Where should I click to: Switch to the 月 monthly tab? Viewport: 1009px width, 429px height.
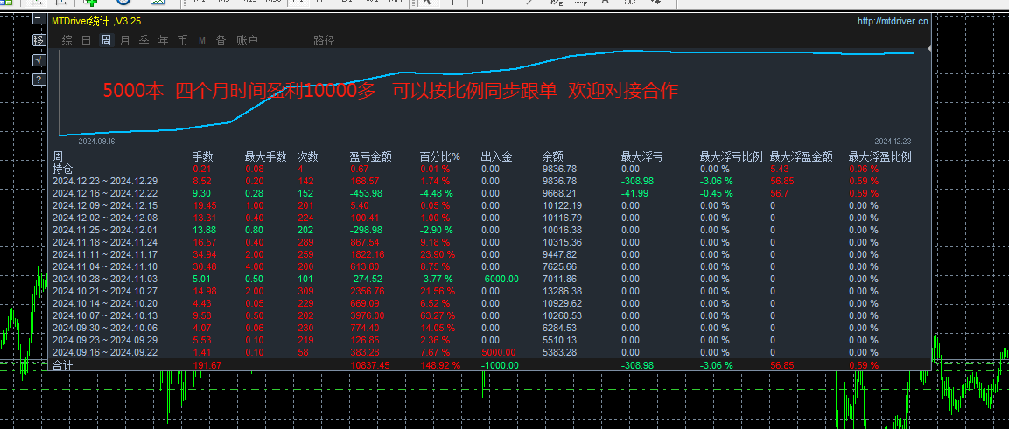tap(125, 40)
